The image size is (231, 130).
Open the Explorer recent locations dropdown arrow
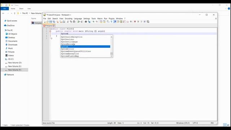(x=12, y=13)
